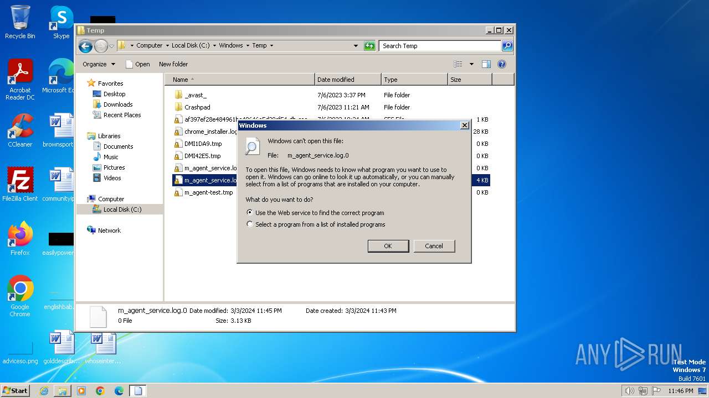Change the folder view layout icon
709x398 pixels.
click(458, 64)
